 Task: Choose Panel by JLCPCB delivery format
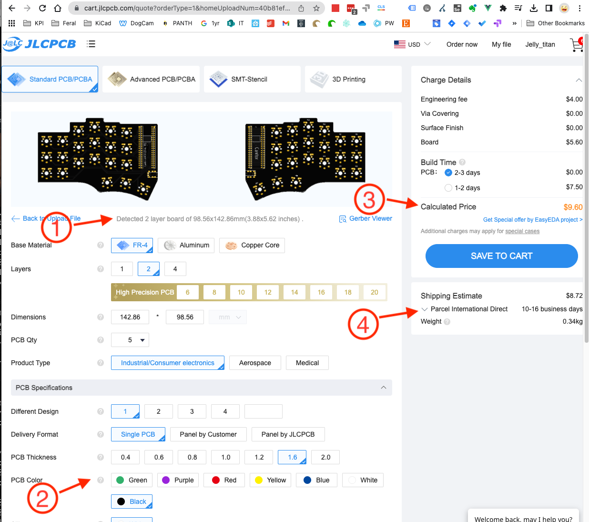288,434
